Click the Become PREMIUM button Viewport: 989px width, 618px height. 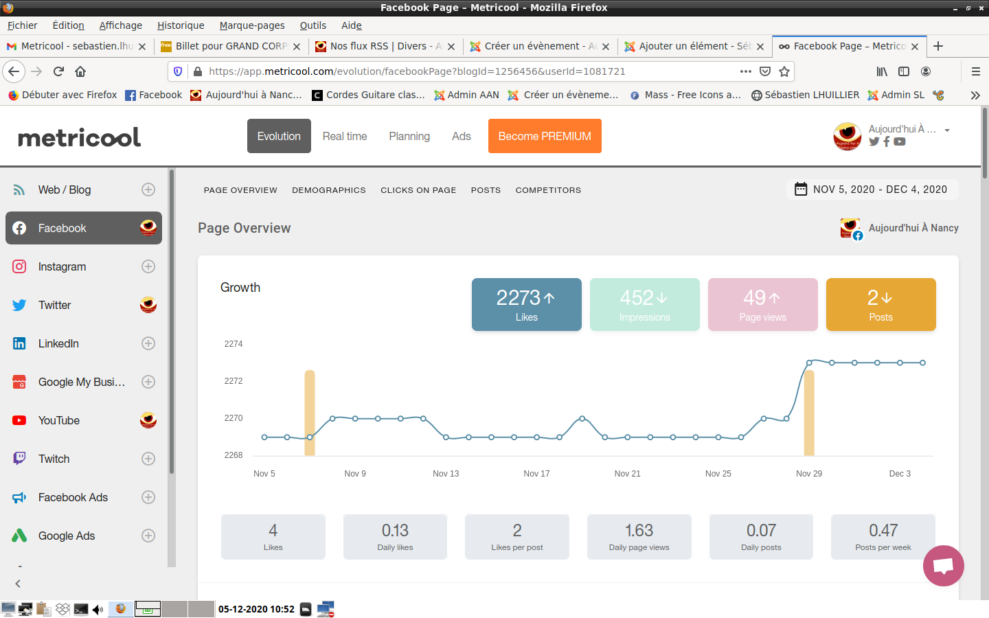point(545,136)
